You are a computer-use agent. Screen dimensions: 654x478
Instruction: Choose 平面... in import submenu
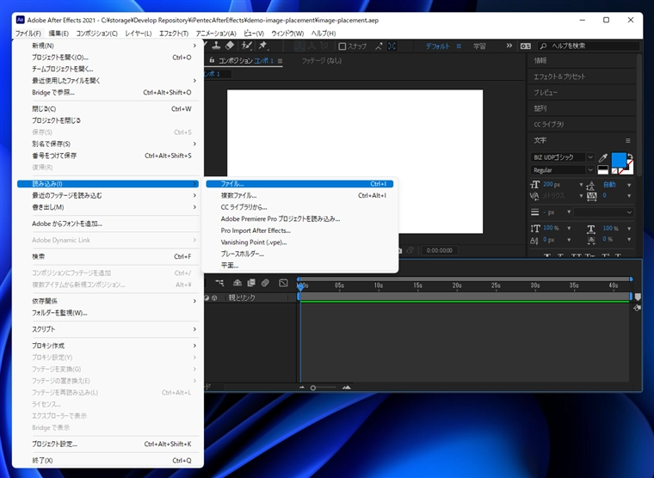(x=299, y=266)
